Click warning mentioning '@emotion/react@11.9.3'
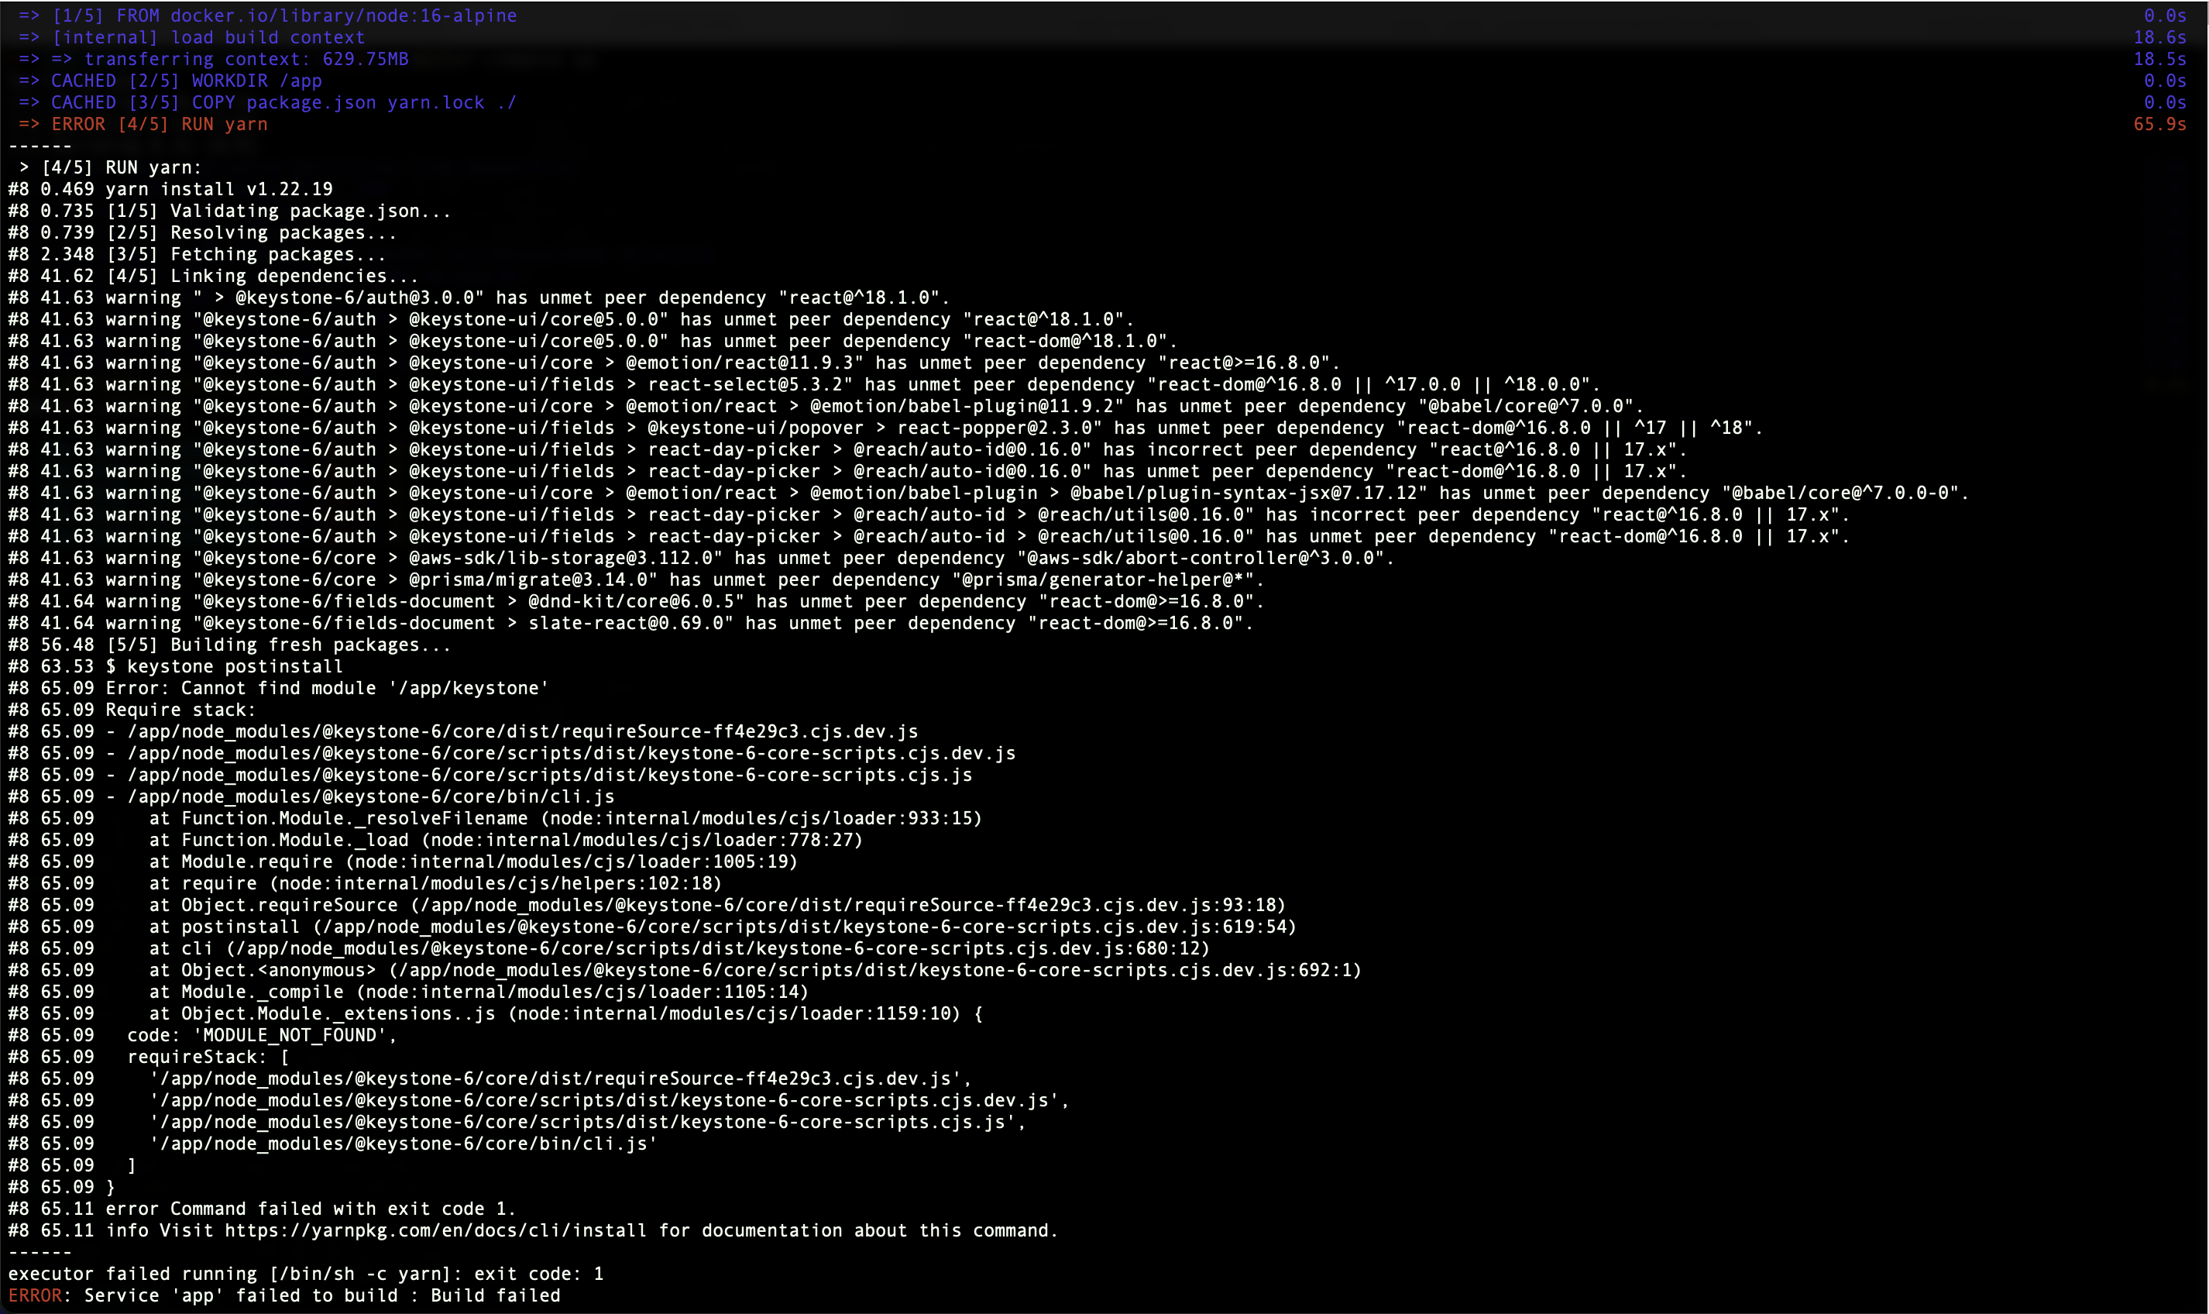 coord(675,363)
